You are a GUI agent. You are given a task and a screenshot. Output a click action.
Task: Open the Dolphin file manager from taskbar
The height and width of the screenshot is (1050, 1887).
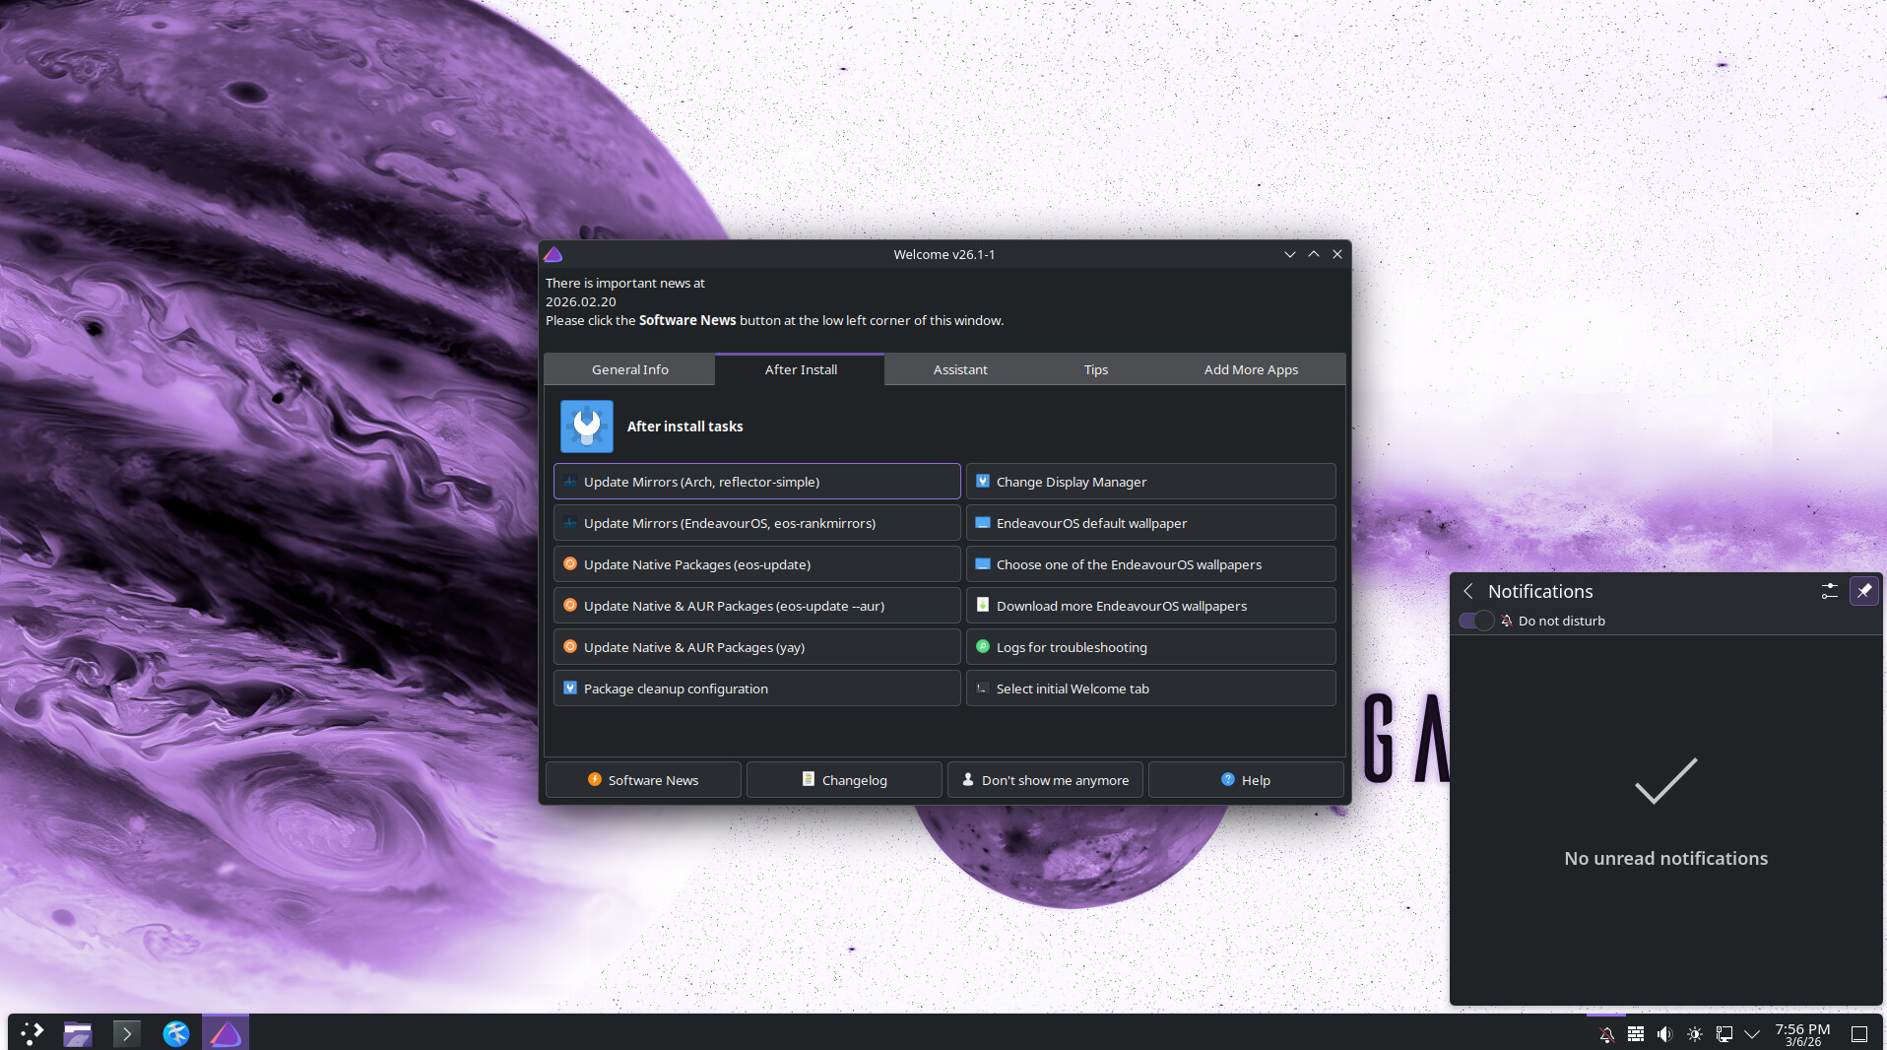(x=78, y=1033)
